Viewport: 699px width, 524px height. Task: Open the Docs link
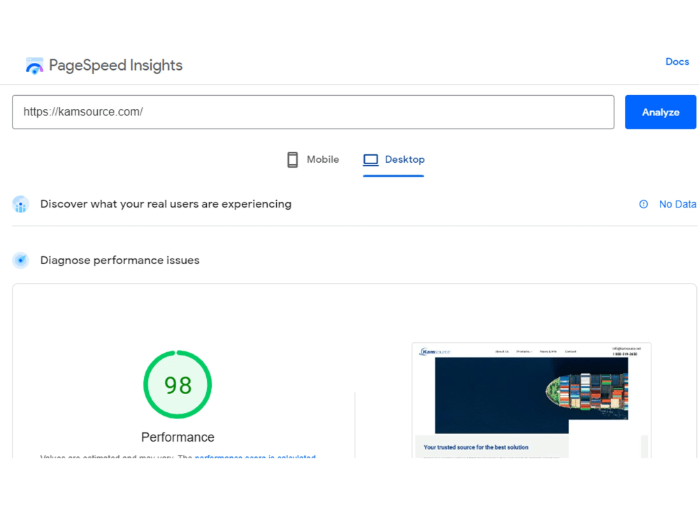coord(677,61)
